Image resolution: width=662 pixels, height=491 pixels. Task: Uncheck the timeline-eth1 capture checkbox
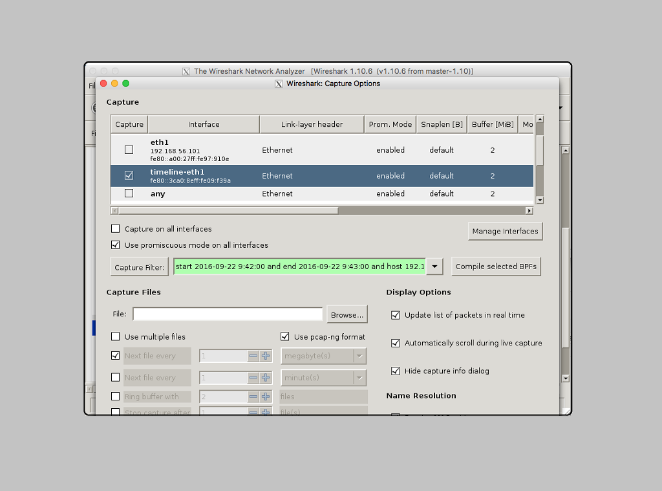(129, 175)
